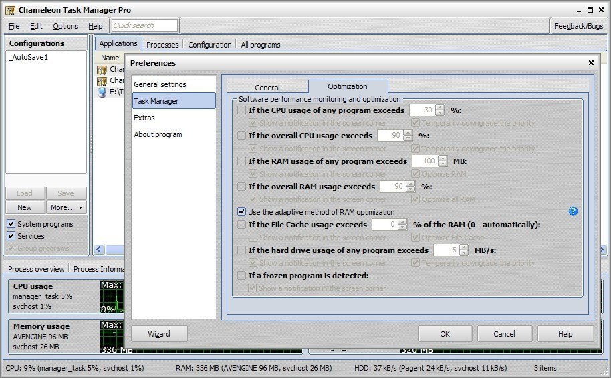This screenshot has width=611, height=378.
Task: Enable hard drive usage exceeds option
Action: coord(241,250)
